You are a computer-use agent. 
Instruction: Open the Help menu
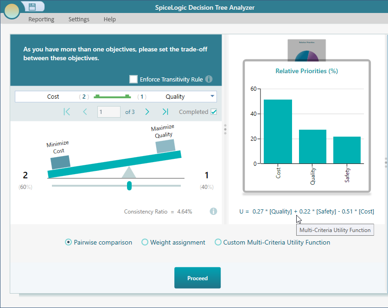pyautogui.click(x=110, y=19)
